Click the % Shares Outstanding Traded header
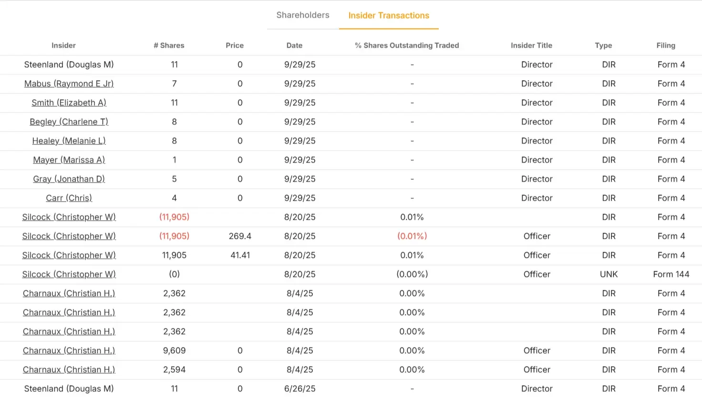The width and height of the screenshot is (702, 398). pos(406,45)
